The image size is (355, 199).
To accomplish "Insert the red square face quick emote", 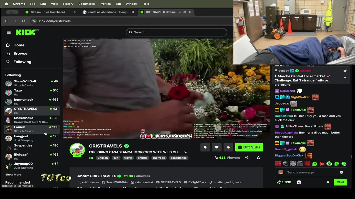I will (322, 164).
